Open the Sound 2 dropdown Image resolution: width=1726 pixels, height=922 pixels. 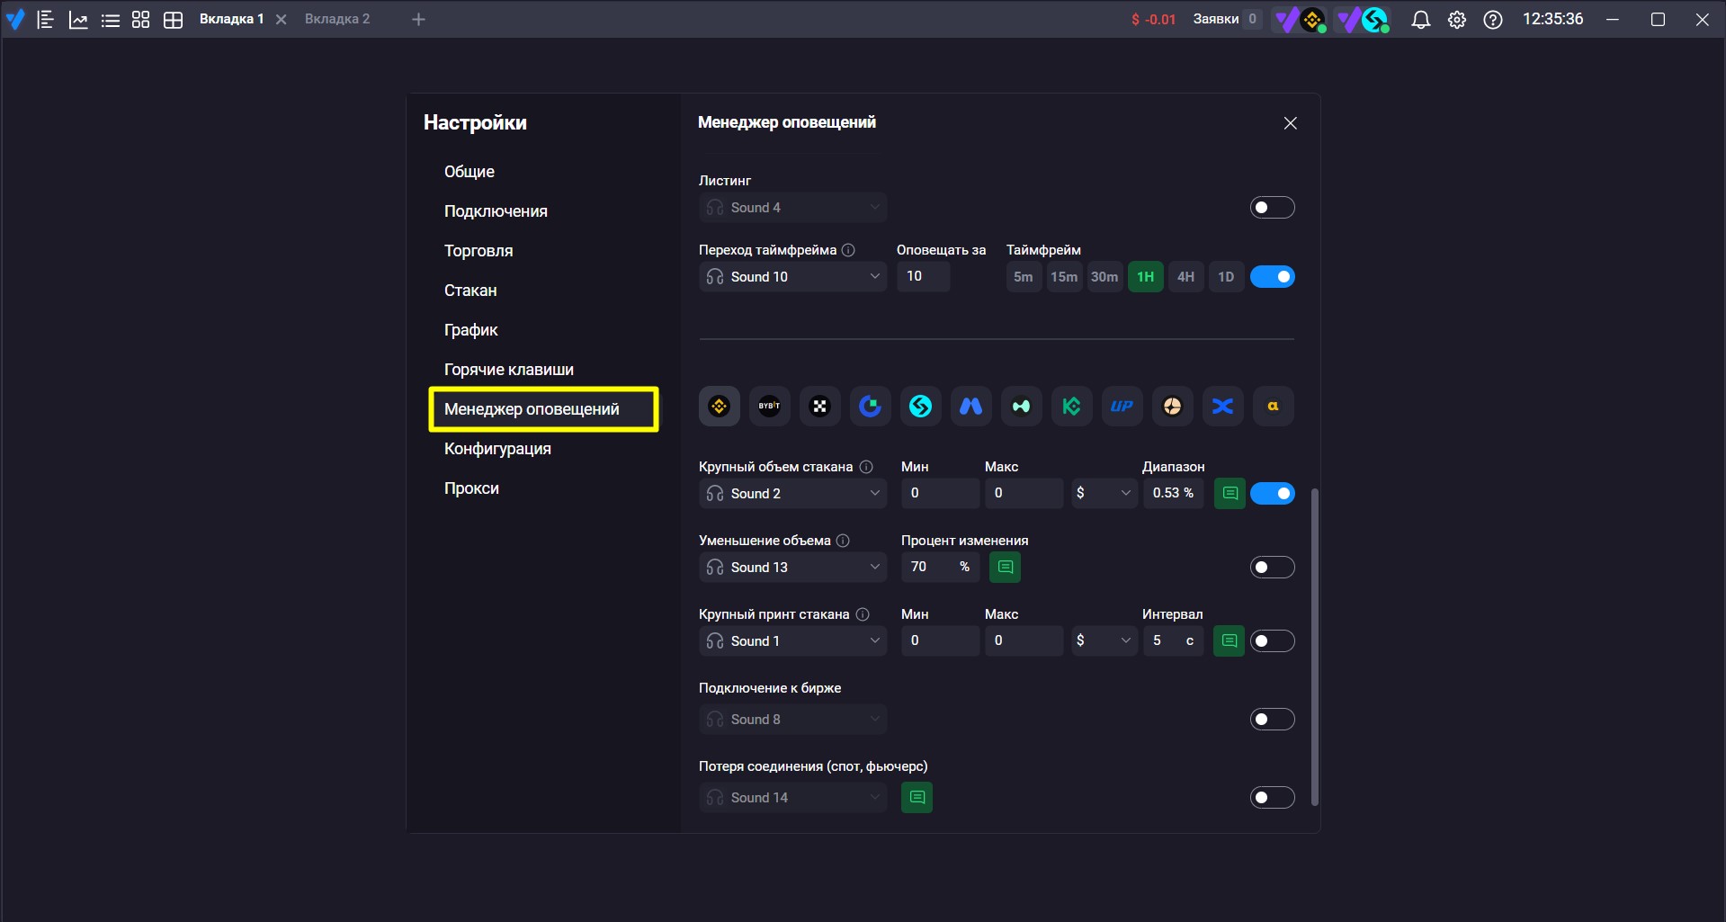coord(793,494)
